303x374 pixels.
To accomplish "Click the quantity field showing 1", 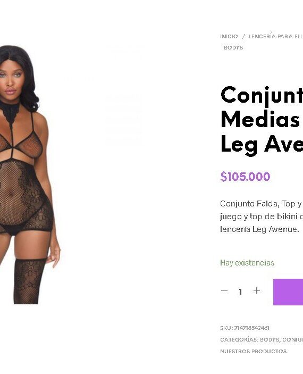I will tap(240, 292).
